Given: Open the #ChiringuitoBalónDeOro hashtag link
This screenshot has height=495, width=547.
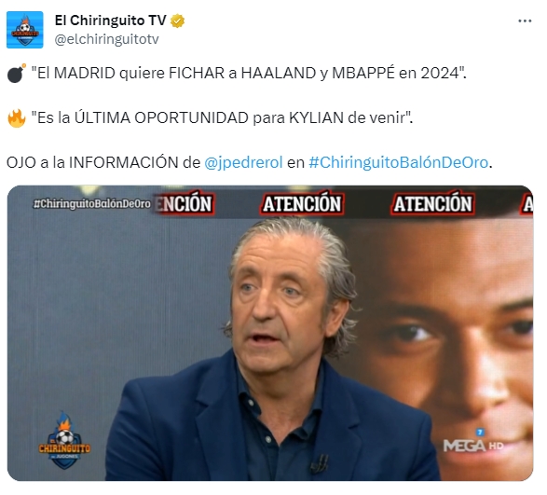Looking at the screenshot, I should (x=399, y=162).
